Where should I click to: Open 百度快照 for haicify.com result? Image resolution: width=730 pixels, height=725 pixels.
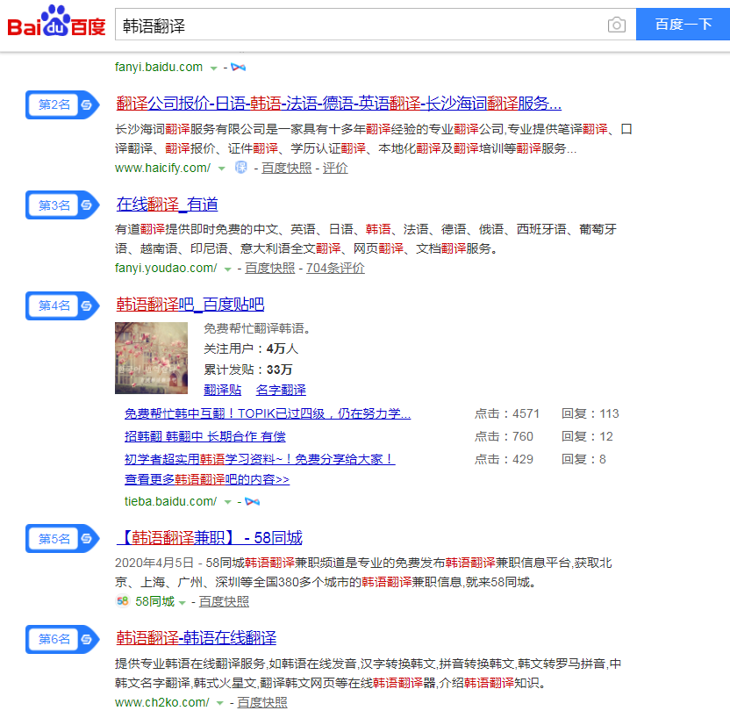pyautogui.click(x=286, y=168)
